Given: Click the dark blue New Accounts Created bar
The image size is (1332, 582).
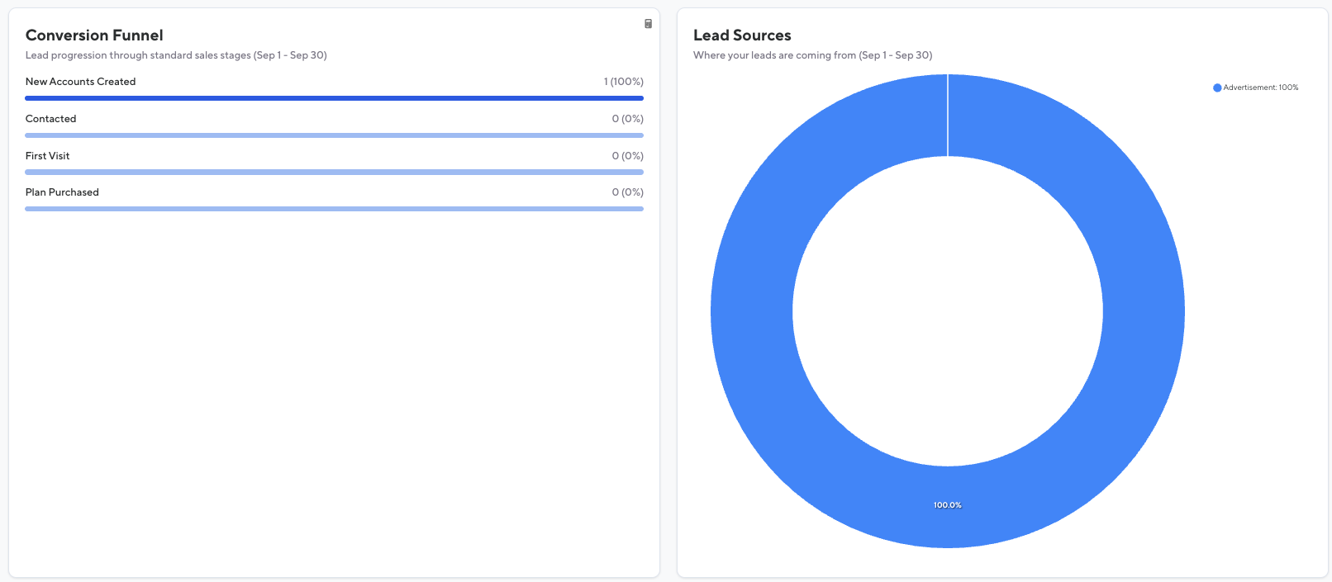Looking at the screenshot, I should click(334, 98).
